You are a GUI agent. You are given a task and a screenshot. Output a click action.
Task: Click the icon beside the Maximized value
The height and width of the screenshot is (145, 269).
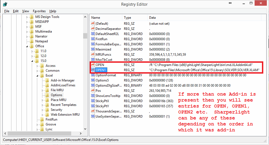click(x=93, y=49)
